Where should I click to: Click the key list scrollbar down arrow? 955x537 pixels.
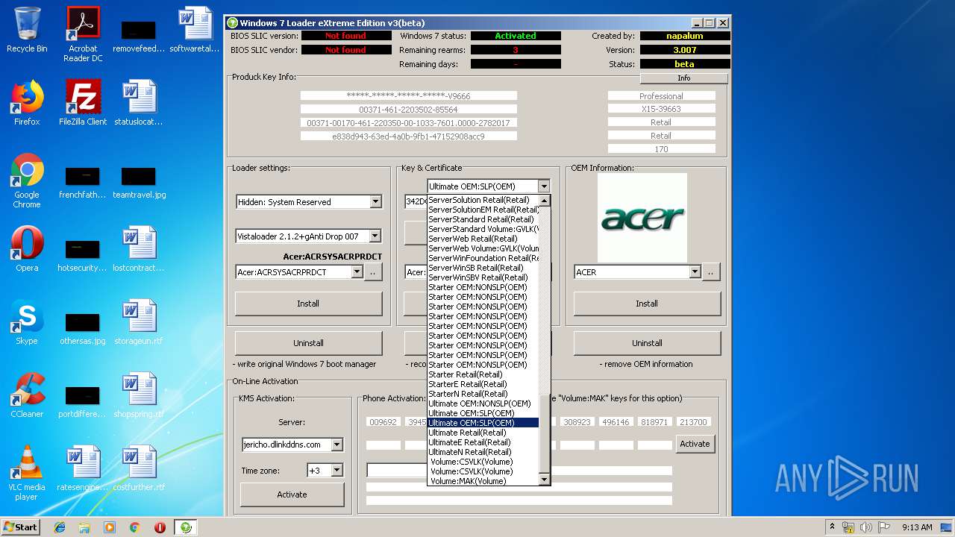tap(544, 480)
